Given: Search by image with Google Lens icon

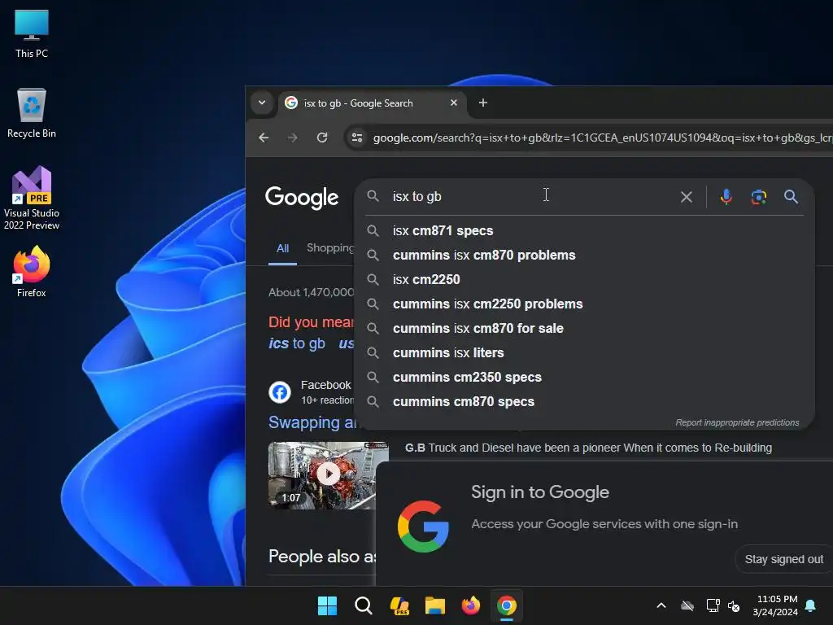Looking at the screenshot, I should click(x=759, y=197).
